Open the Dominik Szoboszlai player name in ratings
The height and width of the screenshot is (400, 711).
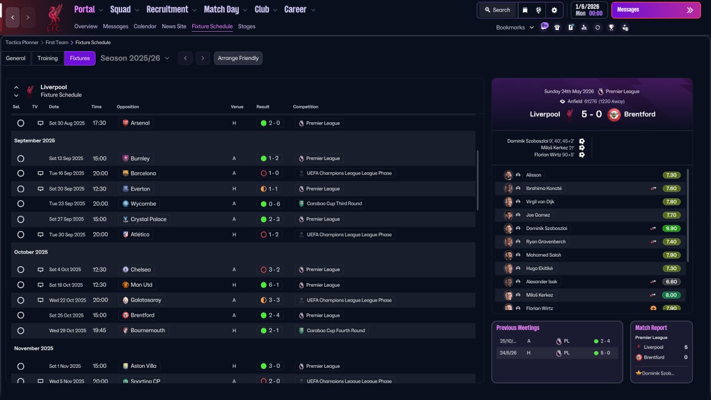pyautogui.click(x=547, y=228)
